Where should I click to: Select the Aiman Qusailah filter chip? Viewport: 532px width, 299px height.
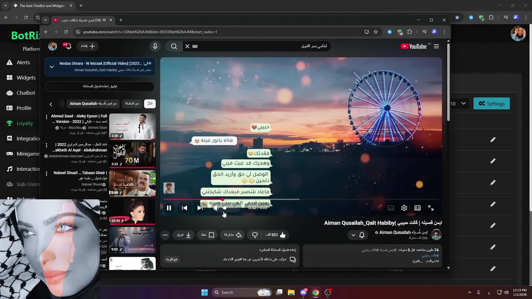[93, 103]
